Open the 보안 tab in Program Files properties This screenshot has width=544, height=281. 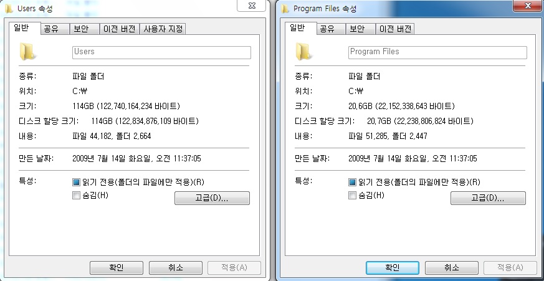pos(361,29)
